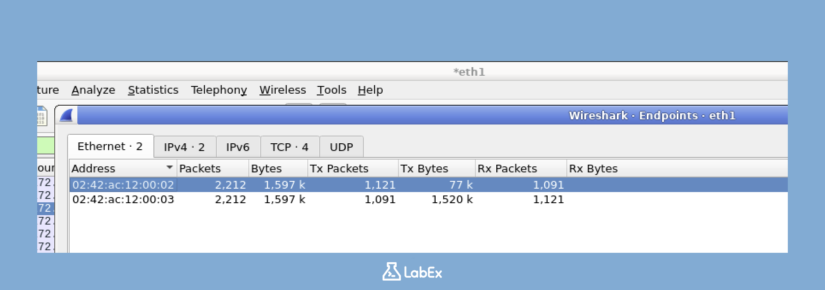Open the Statistics menu
Image resolution: width=825 pixels, height=290 pixels.
coord(153,90)
